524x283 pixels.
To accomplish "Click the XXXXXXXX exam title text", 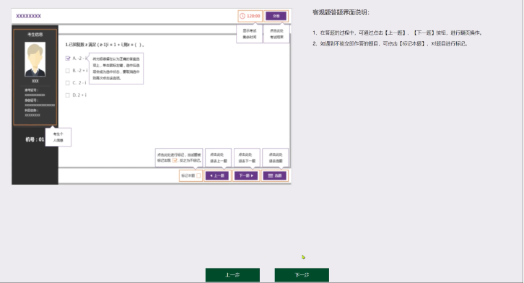I will coord(28,16).
